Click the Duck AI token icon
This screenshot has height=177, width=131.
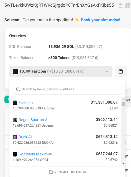tap(15, 137)
